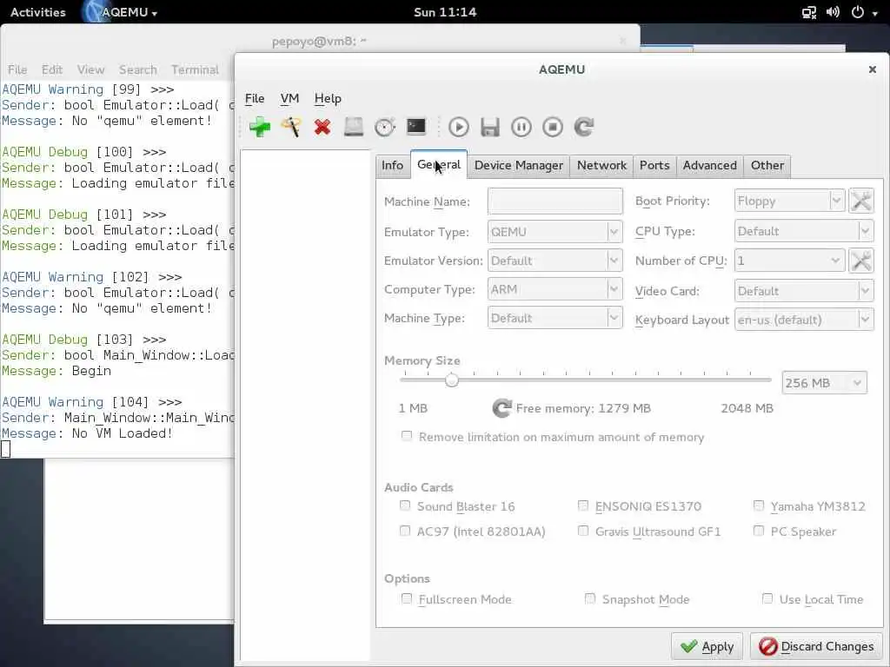Enable Sound Blaster 16 audio card
The image size is (890, 667).
click(x=405, y=505)
